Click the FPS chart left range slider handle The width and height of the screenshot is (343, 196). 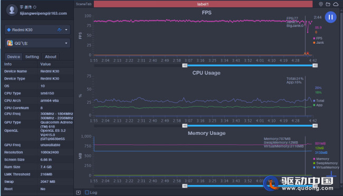pos(185,65)
